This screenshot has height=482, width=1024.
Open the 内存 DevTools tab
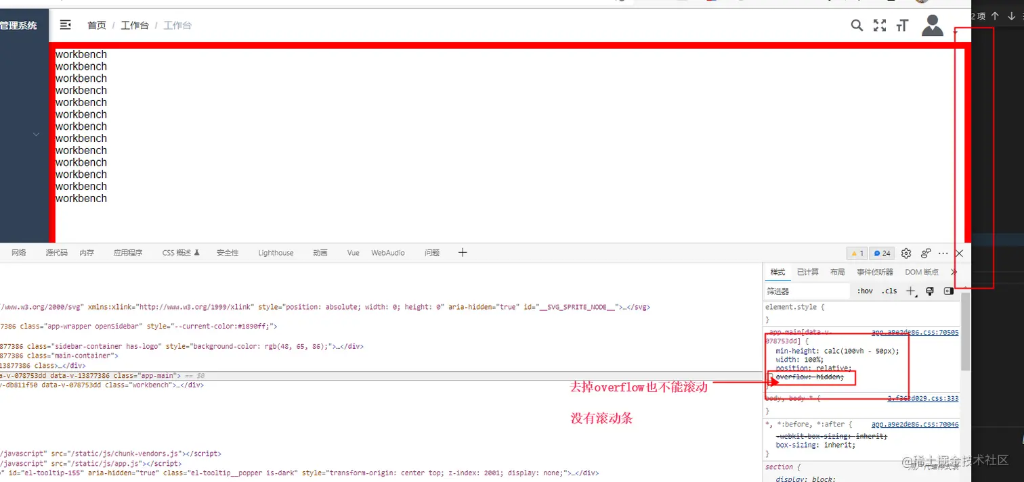[87, 253]
